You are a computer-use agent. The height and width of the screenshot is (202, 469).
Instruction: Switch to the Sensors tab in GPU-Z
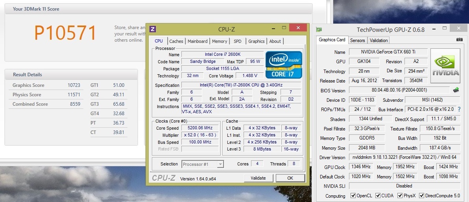357,40
